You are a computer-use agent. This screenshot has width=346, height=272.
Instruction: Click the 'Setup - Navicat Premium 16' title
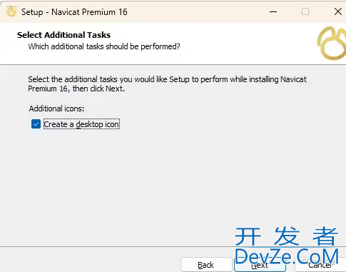click(74, 12)
